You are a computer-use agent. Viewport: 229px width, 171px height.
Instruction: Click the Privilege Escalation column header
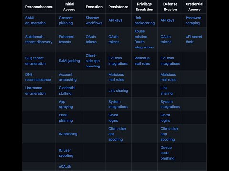tap(145, 7)
